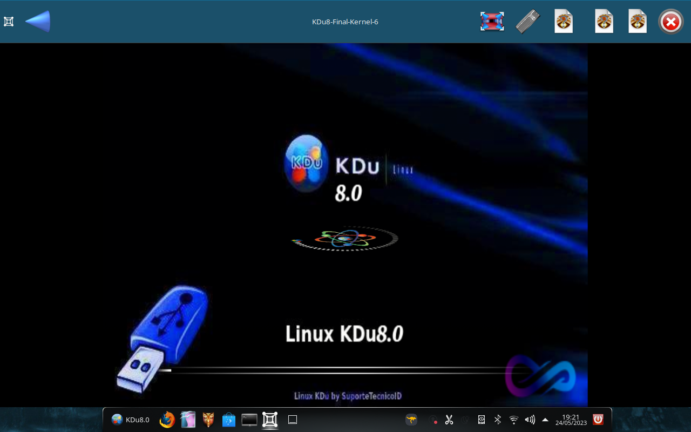This screenshot has height=432, width=691.
Task: Select the active frame-icon task in the taskbar
Action: pyautogui.click(x=270, y=420)
